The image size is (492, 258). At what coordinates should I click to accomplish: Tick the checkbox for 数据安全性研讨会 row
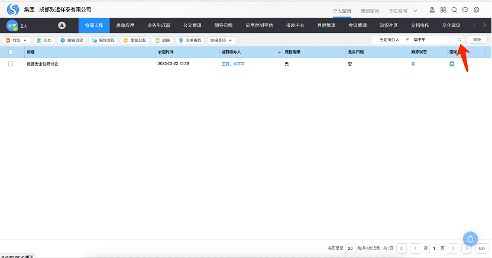pyautogui.click(x=11, y=64)
